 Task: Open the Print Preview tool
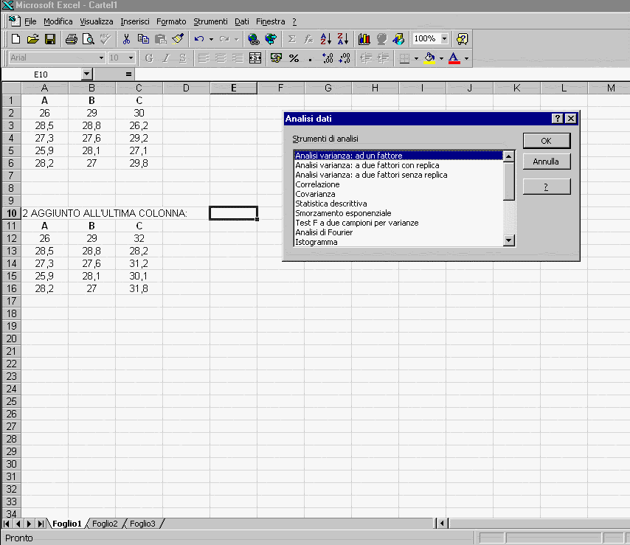coord(88,39)
